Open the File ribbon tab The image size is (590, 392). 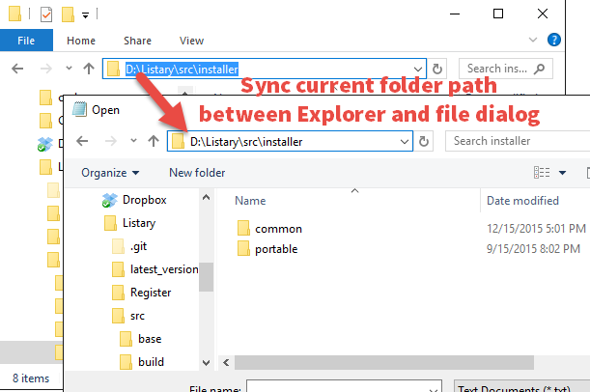click(26, 41)
